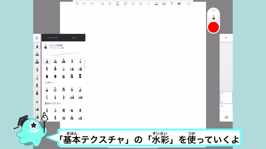Select the Predictive stroke curve tool
The image size is (266, 149).
[x=148, y=4]
